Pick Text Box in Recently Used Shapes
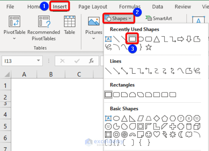The image size is (209, 151). coord(108,39)
